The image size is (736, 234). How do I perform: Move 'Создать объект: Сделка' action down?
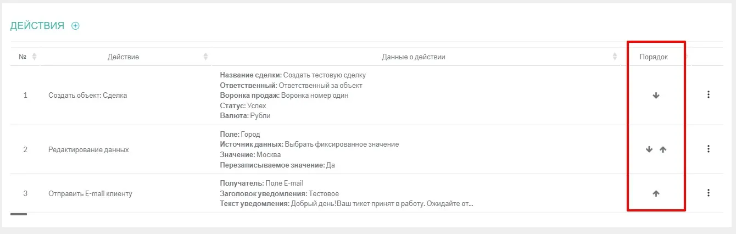pyautogui.click(x=656, y=95)
